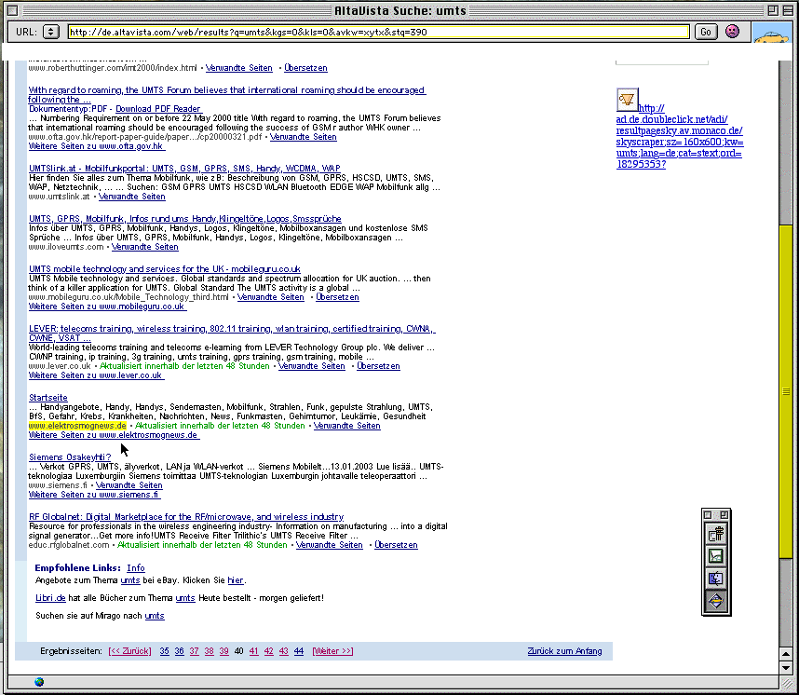799x695 pixels.
Task: Click 'Zurück zum Anfang' link
Action: click(x=563, y=651)
